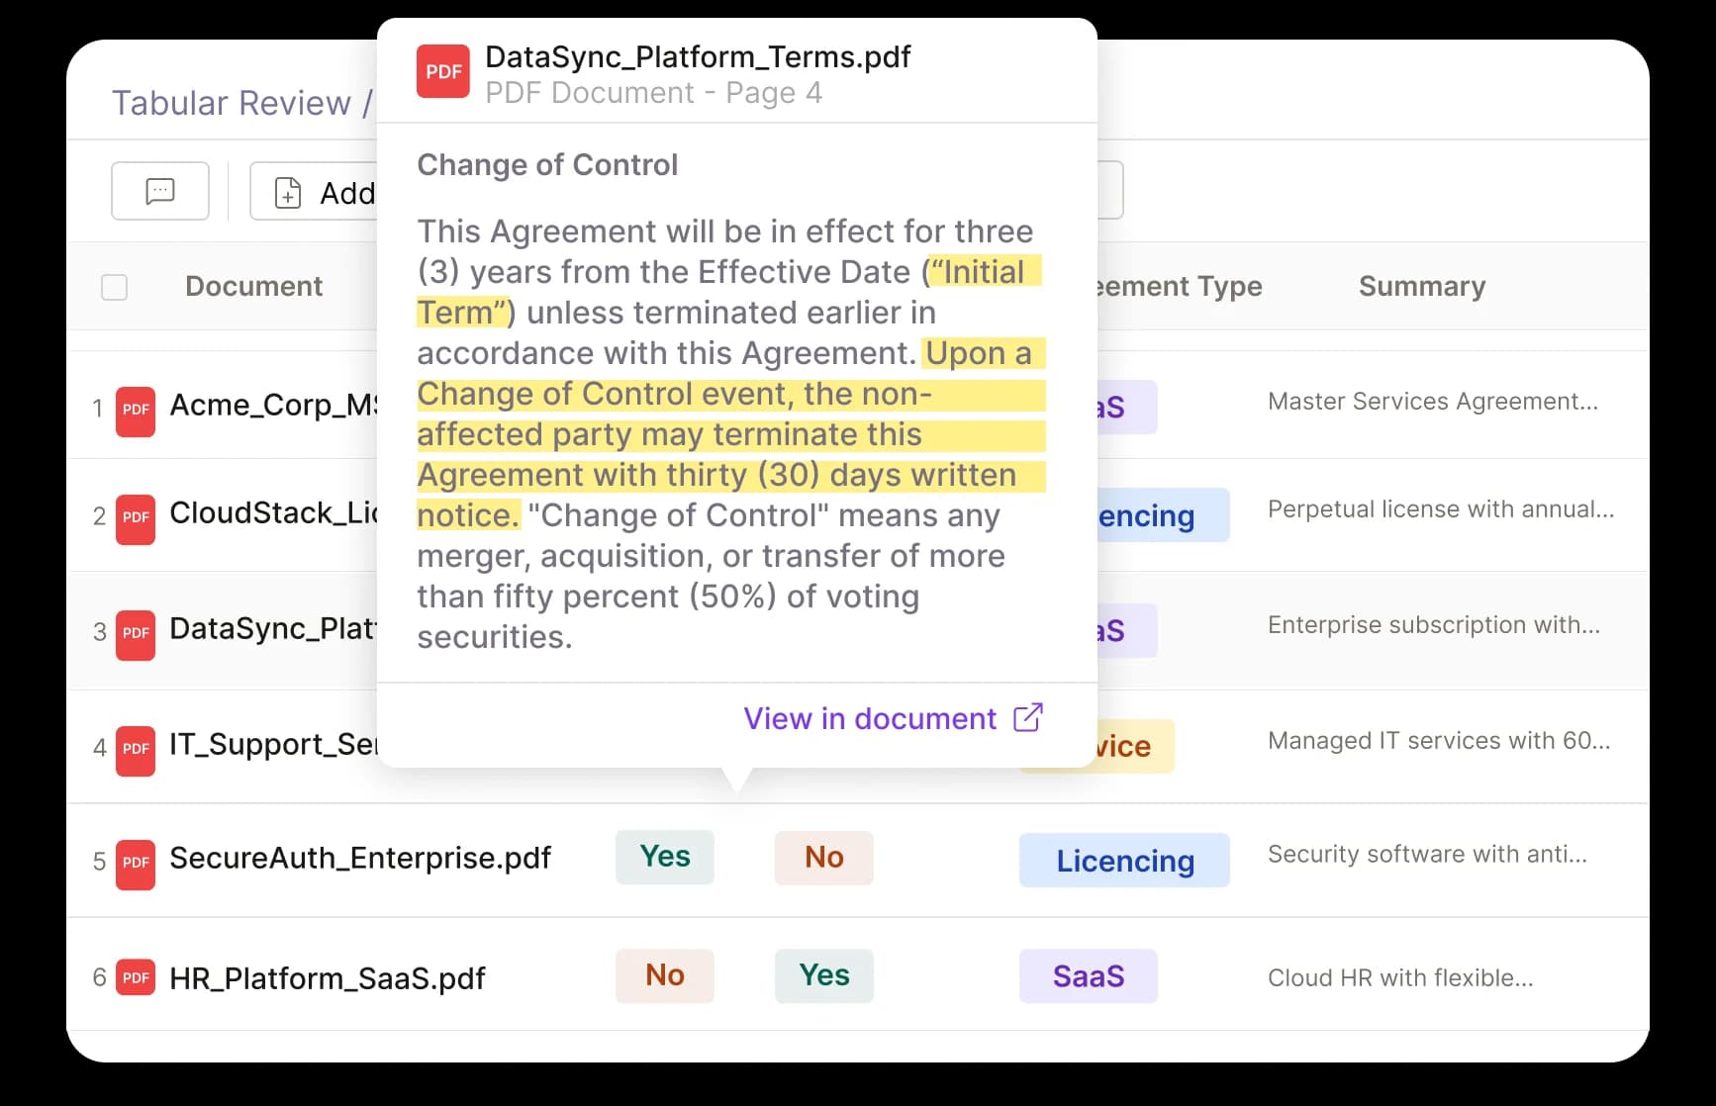
Task: Click the external-link icon next to View in document
Action: [x=1029, y=717]
